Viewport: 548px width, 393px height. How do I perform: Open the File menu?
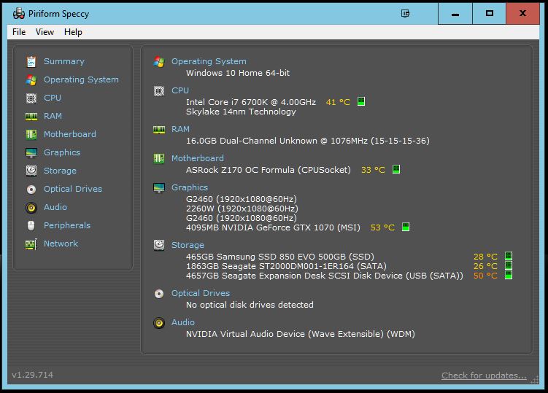[x=19, y=32]
